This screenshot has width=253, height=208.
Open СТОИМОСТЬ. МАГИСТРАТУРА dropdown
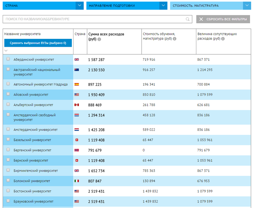click(x=247, y=6)
